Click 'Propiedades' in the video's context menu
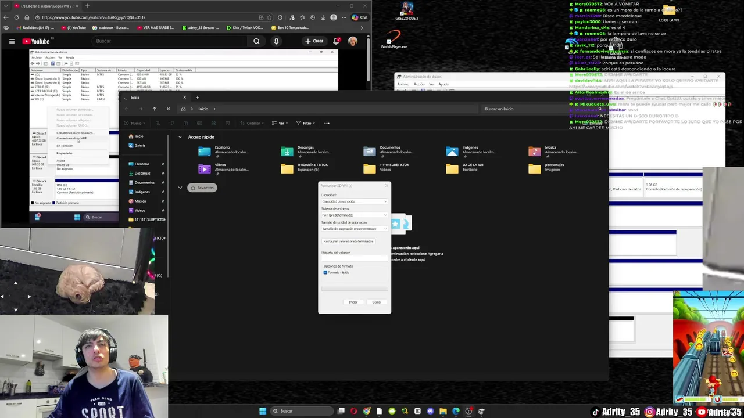This screenshot has width=744, height=418. [65, 153]
